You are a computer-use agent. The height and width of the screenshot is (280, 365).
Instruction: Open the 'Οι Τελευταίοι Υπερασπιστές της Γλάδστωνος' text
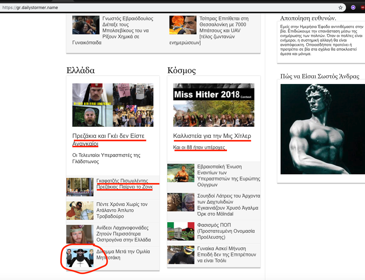coord(106,158)
